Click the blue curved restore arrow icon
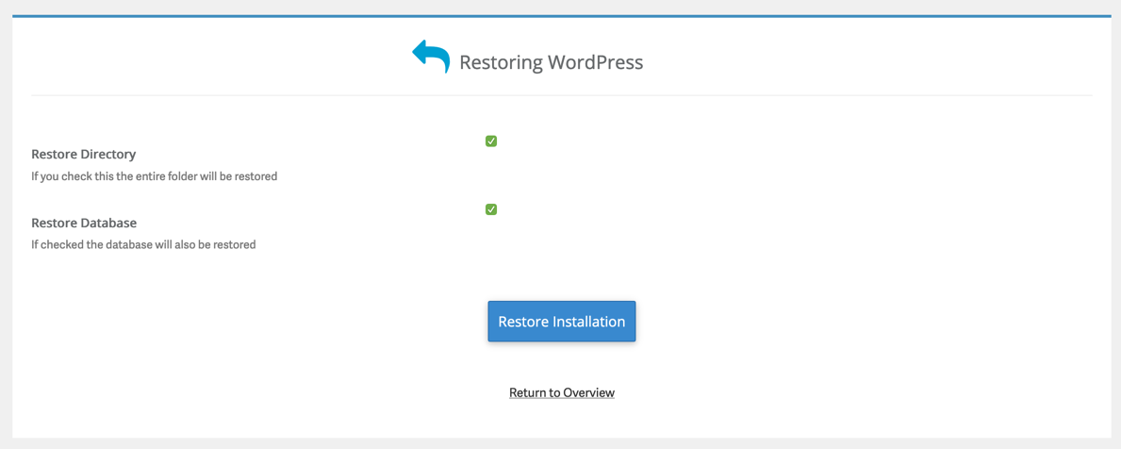 coord(431,57)
